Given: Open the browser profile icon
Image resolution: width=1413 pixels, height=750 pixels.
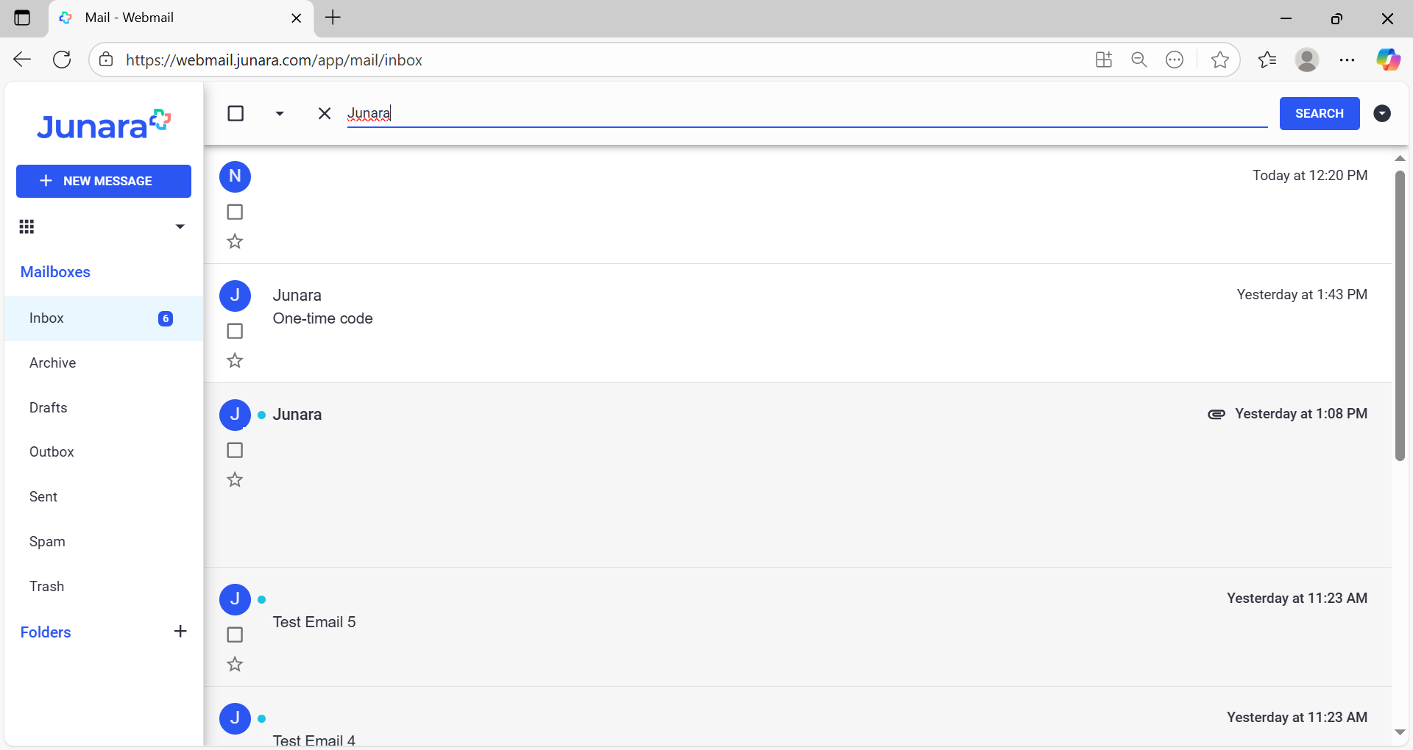Looking at the screenshot, I should pyautogui.click(x=1307, y=60).
